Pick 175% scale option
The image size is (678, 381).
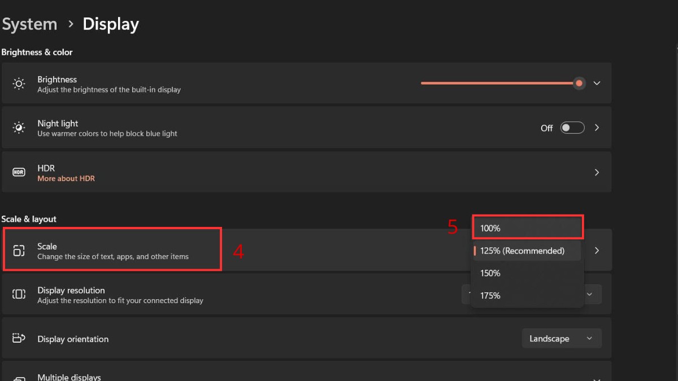tap(490, 295)
